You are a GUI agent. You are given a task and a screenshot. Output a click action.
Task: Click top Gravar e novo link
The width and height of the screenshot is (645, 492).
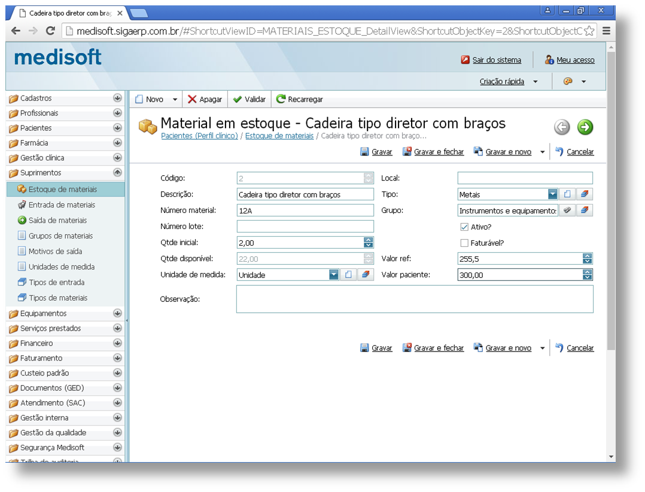[x=503, y=152]
